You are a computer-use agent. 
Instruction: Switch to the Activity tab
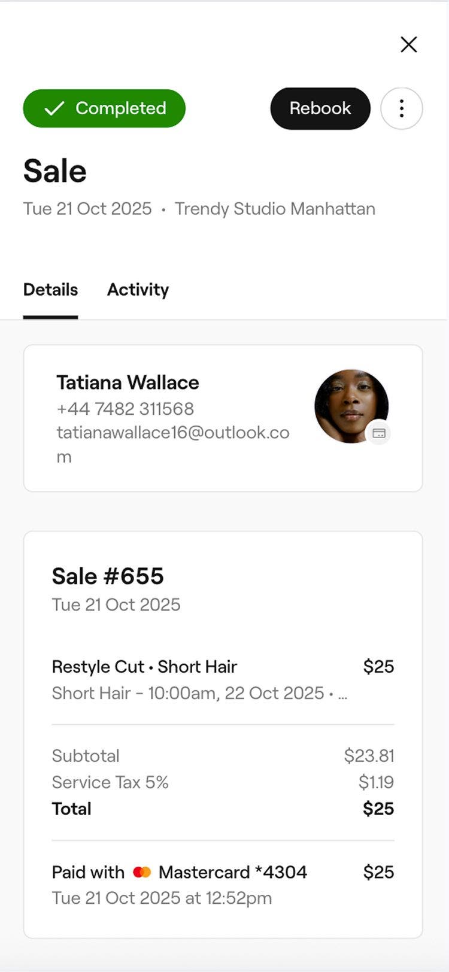(x=138, y=290)
